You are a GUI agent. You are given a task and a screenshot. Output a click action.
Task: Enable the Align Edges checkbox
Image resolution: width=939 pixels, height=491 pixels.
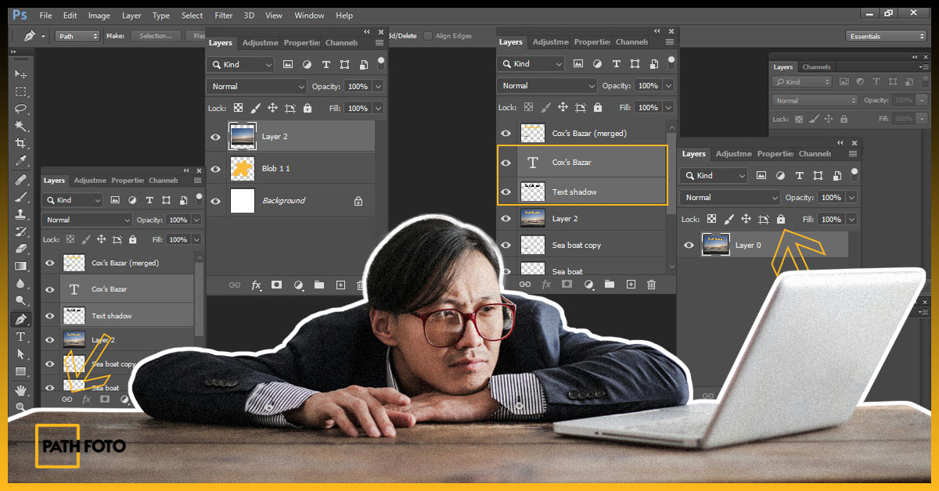429,35
